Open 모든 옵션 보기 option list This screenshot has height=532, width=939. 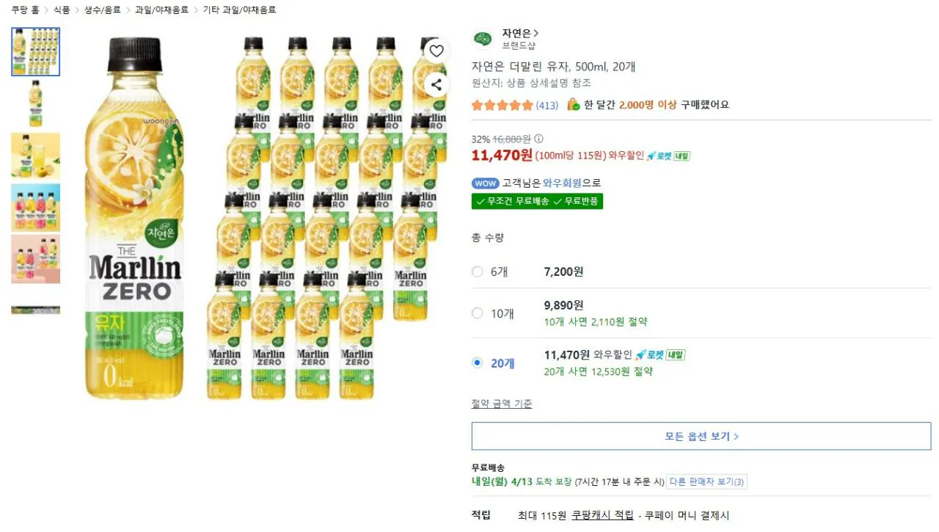click(x=701, y=435)
